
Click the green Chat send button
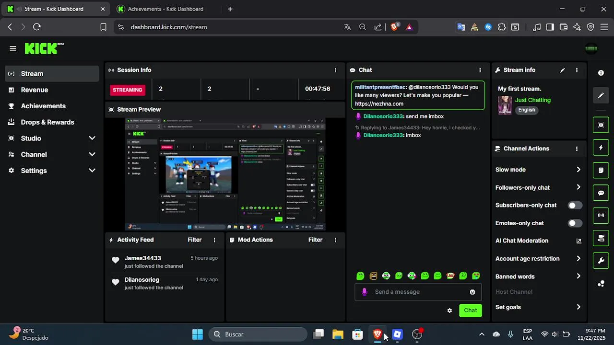tap(470, 310)
